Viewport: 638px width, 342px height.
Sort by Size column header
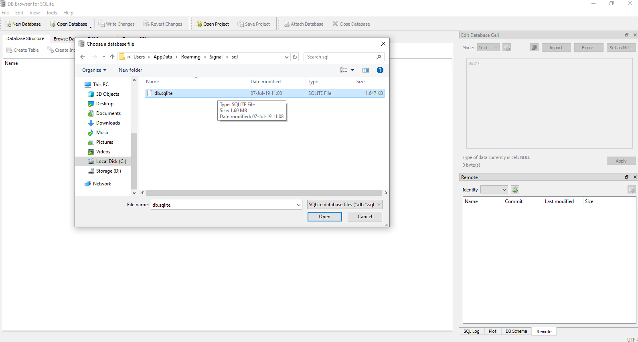pyautogui.click(x=369, y=82)
